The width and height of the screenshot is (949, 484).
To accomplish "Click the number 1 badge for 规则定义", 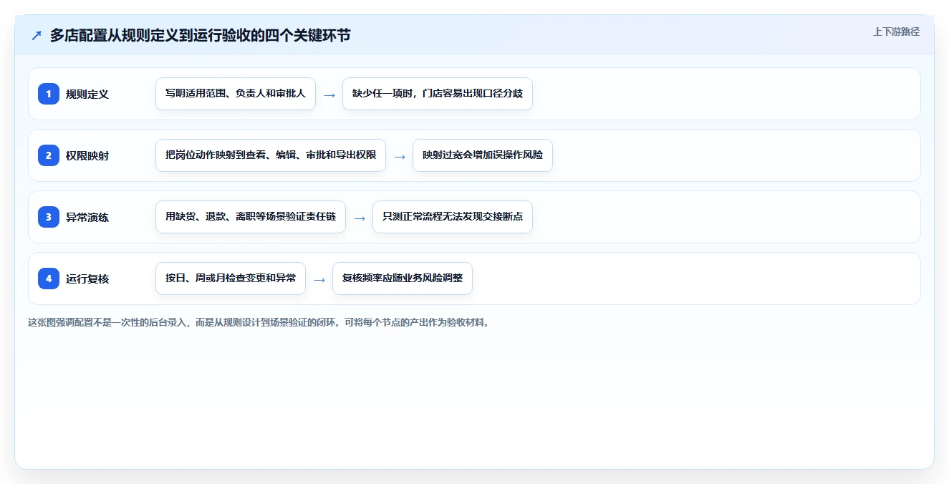I will 49,94.
